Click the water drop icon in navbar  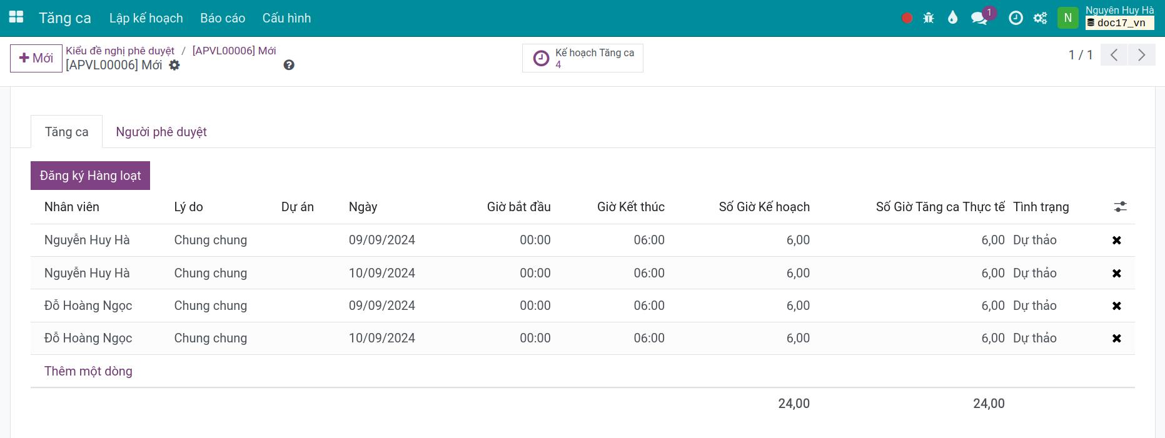pyautogui.click(x=952, y=17)
